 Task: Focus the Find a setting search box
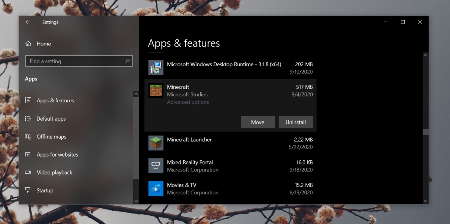[x=79, y=61]
